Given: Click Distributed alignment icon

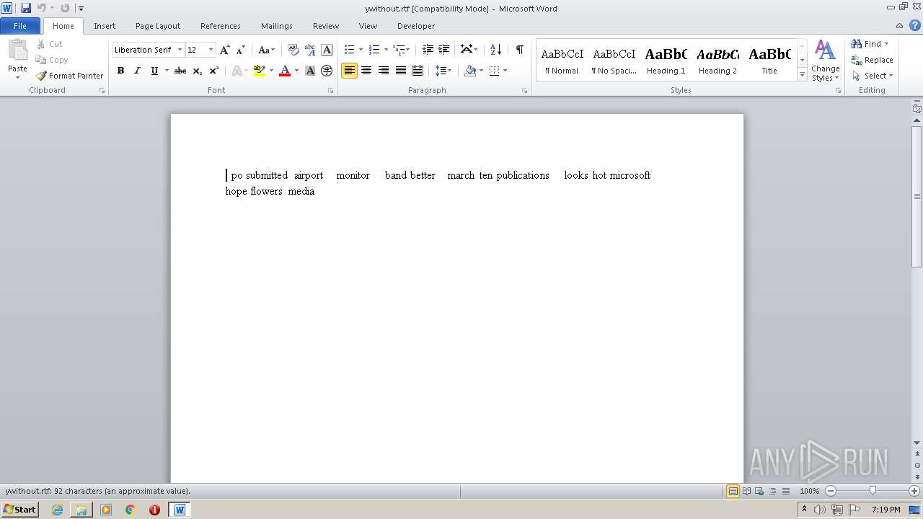Looking at the screenshot, I should click(418, 71).
